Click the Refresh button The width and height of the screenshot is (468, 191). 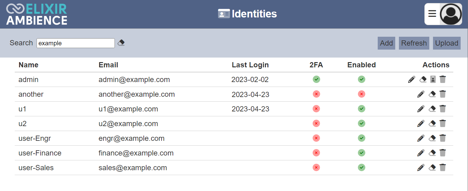pyautogui.click(x=414, y=43)
